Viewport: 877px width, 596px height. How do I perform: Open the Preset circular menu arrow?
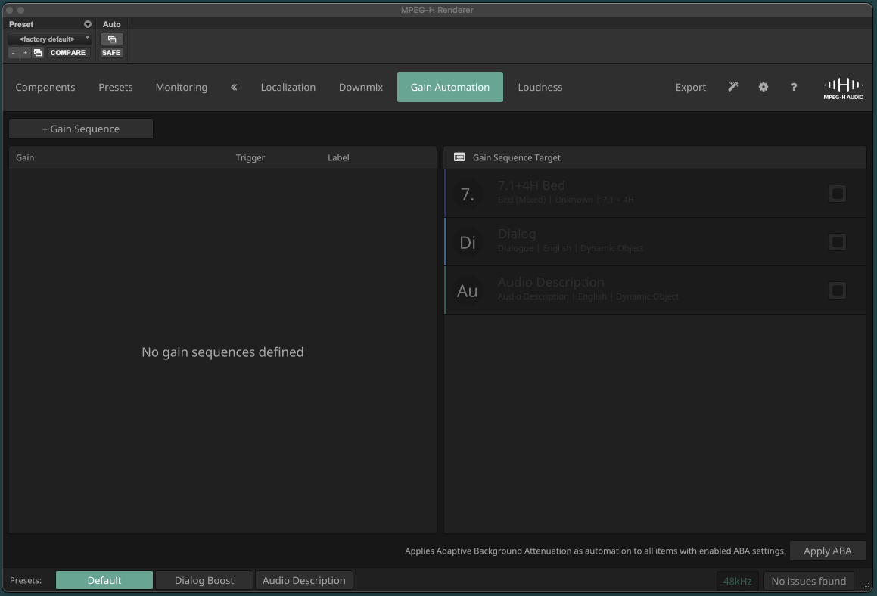click(87, 24)
